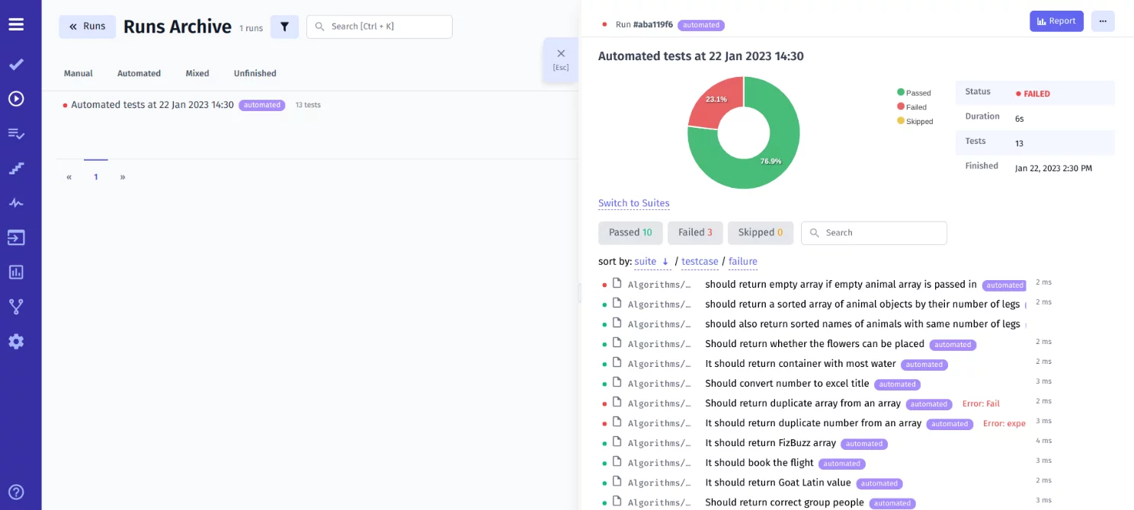Toggle the Skipped 0 results filter
Viewport: 1134px width, 510px height.
[760, 232]
